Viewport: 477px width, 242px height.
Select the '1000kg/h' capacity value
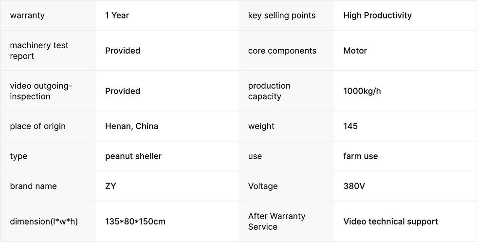point(362,91)
